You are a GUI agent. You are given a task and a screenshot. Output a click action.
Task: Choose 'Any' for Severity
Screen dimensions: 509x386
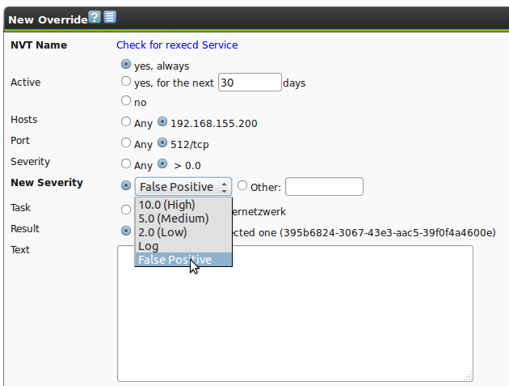(x=125, y=164)
